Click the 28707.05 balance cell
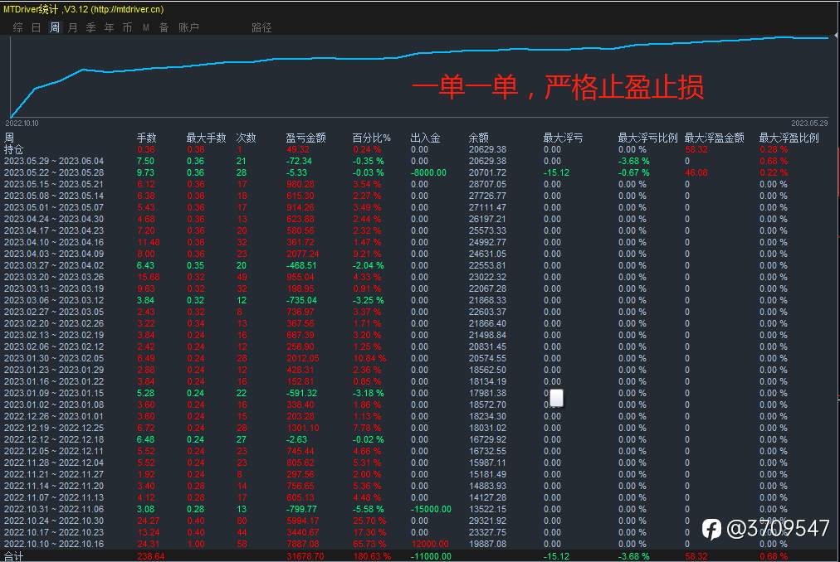The width and height of the screenshot is (840, 562). [x=487, y=184]
